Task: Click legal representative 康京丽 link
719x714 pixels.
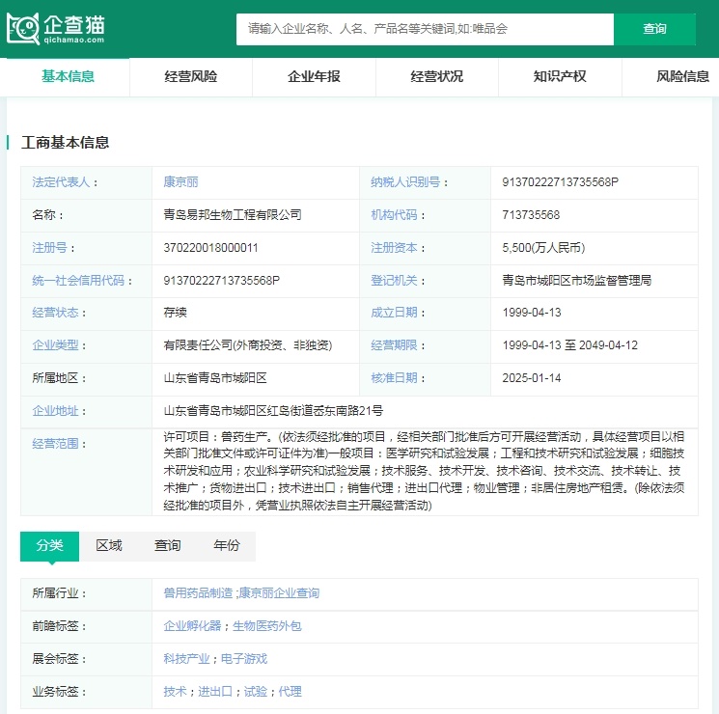Action: (x=180, y=181)
